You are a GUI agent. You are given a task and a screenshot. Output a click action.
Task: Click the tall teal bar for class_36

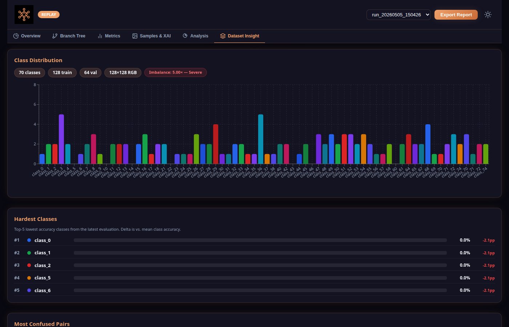coord(261,139)
